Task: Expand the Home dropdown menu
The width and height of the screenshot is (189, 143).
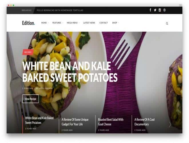Action: (45, 23)
